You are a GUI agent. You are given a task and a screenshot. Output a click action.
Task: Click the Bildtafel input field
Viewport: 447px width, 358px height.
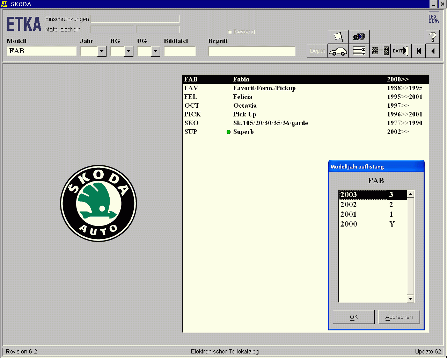(x=180, y=51)
